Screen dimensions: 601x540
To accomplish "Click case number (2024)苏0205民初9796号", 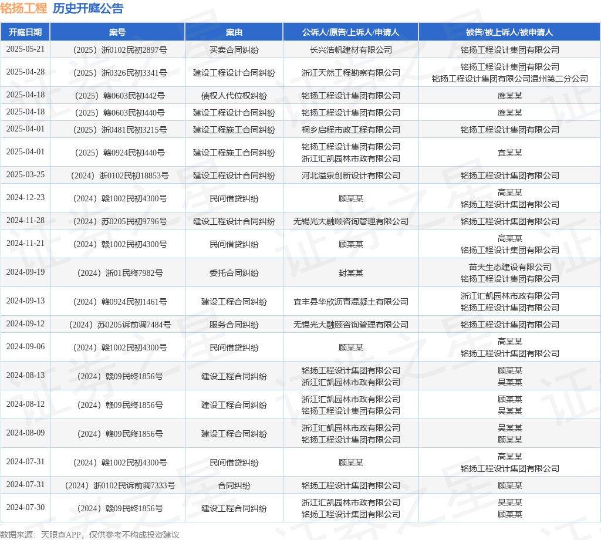I will coord(120,221).
